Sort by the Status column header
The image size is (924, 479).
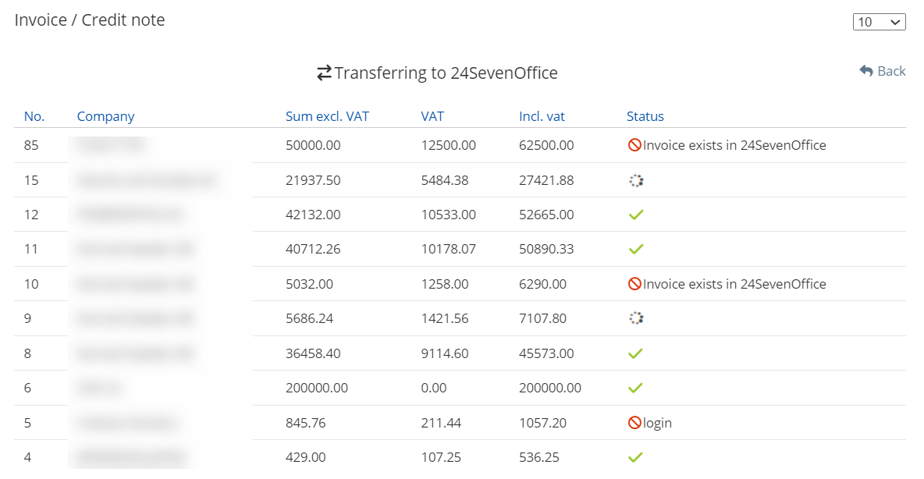click(x=645, y=116)
